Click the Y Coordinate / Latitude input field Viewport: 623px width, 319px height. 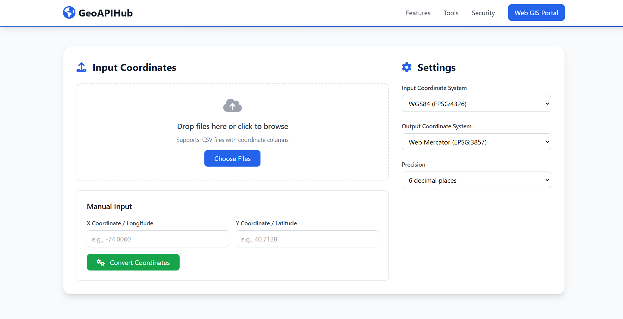tap(307, 239)
